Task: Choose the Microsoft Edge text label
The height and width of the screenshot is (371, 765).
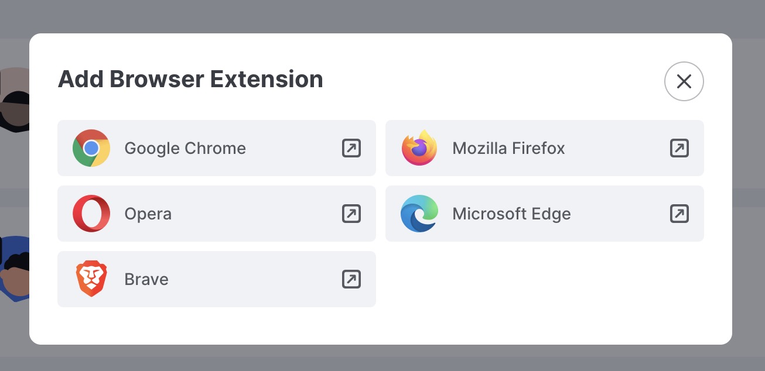Action: click(511, 214)
